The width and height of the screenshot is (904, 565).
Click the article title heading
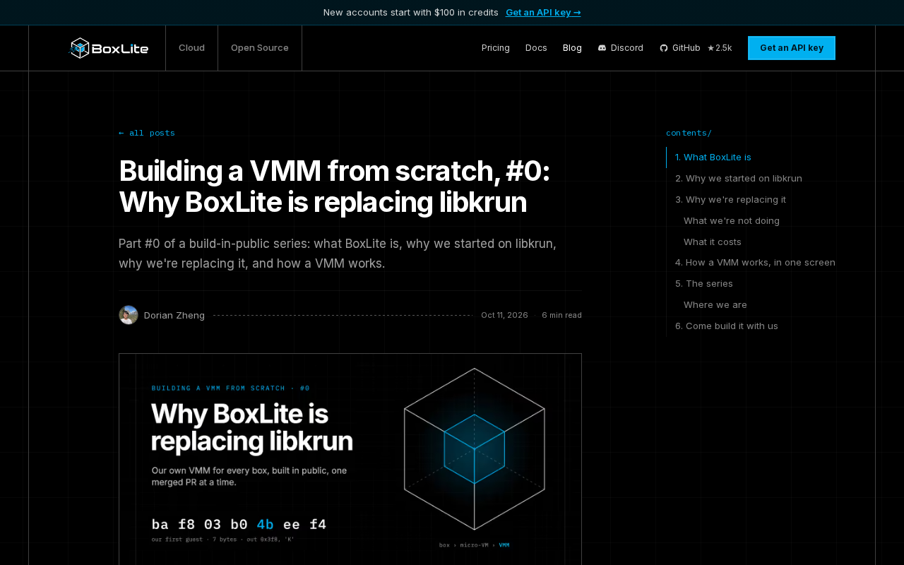tap(334, 186)
